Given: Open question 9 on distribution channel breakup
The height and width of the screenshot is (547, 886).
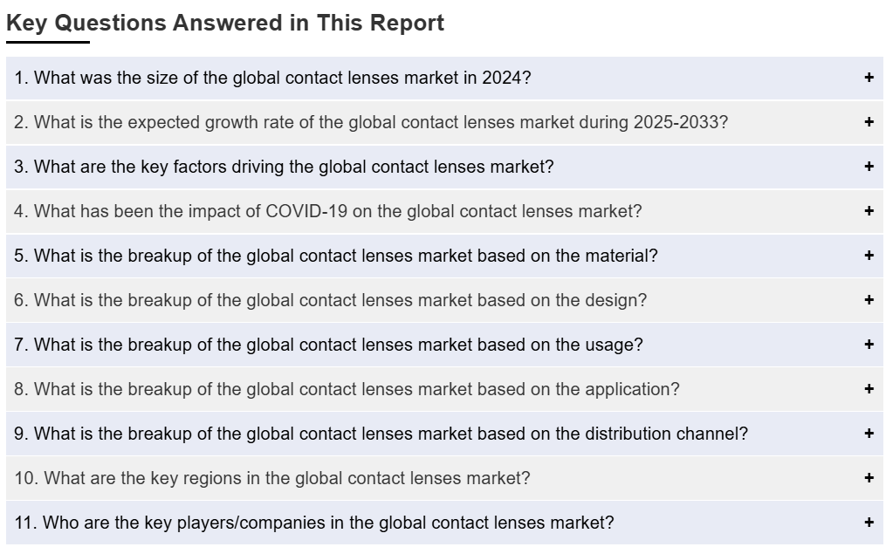Looking at the screenshot, I should pyautogui.click(x=381, y=434).
